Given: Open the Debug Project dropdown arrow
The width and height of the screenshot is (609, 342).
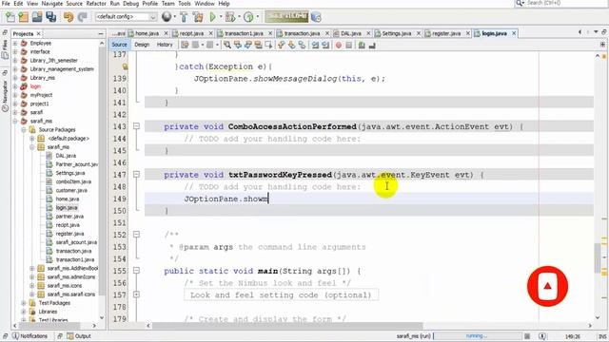Looking at the screenshot, I should pyautogui.click(x=239, y=17).
